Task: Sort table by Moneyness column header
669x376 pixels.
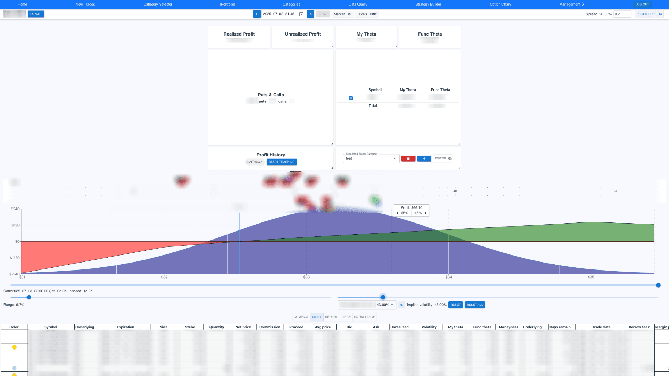Action: click(509, 327)
